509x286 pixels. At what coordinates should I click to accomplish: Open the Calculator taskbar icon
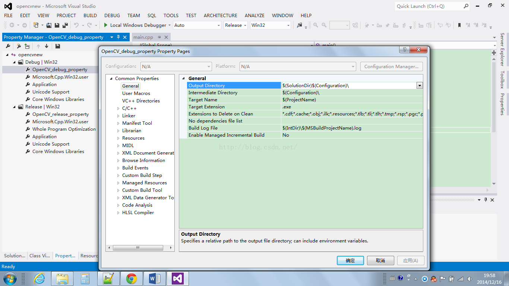(x=85, y=278)
